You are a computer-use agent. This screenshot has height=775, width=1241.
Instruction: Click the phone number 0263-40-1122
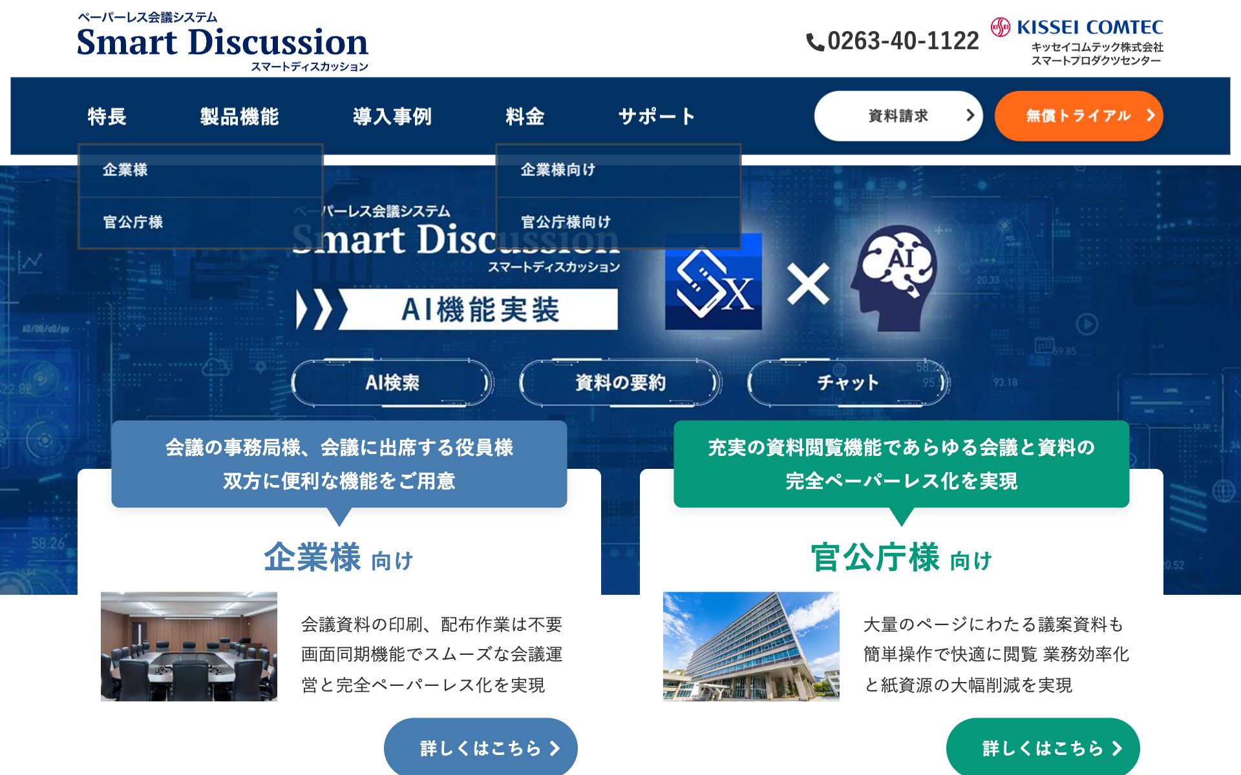(903, 41)
